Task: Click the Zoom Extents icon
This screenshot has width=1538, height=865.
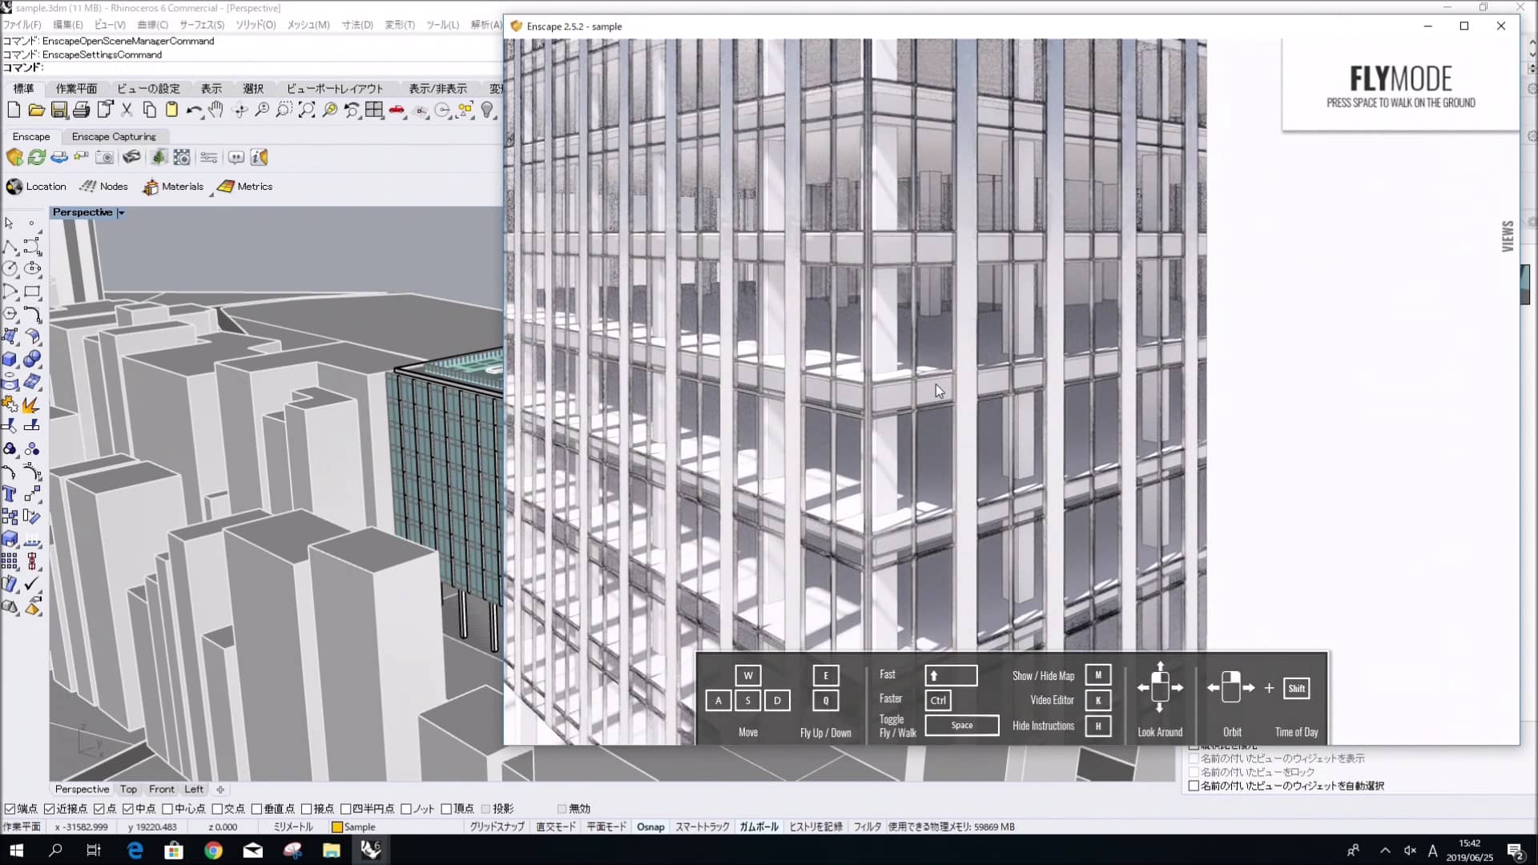Action: (307, 111)
